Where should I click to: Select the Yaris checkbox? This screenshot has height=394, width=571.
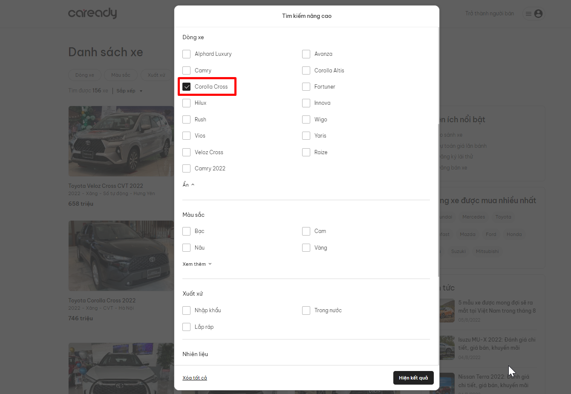(306, 136)
